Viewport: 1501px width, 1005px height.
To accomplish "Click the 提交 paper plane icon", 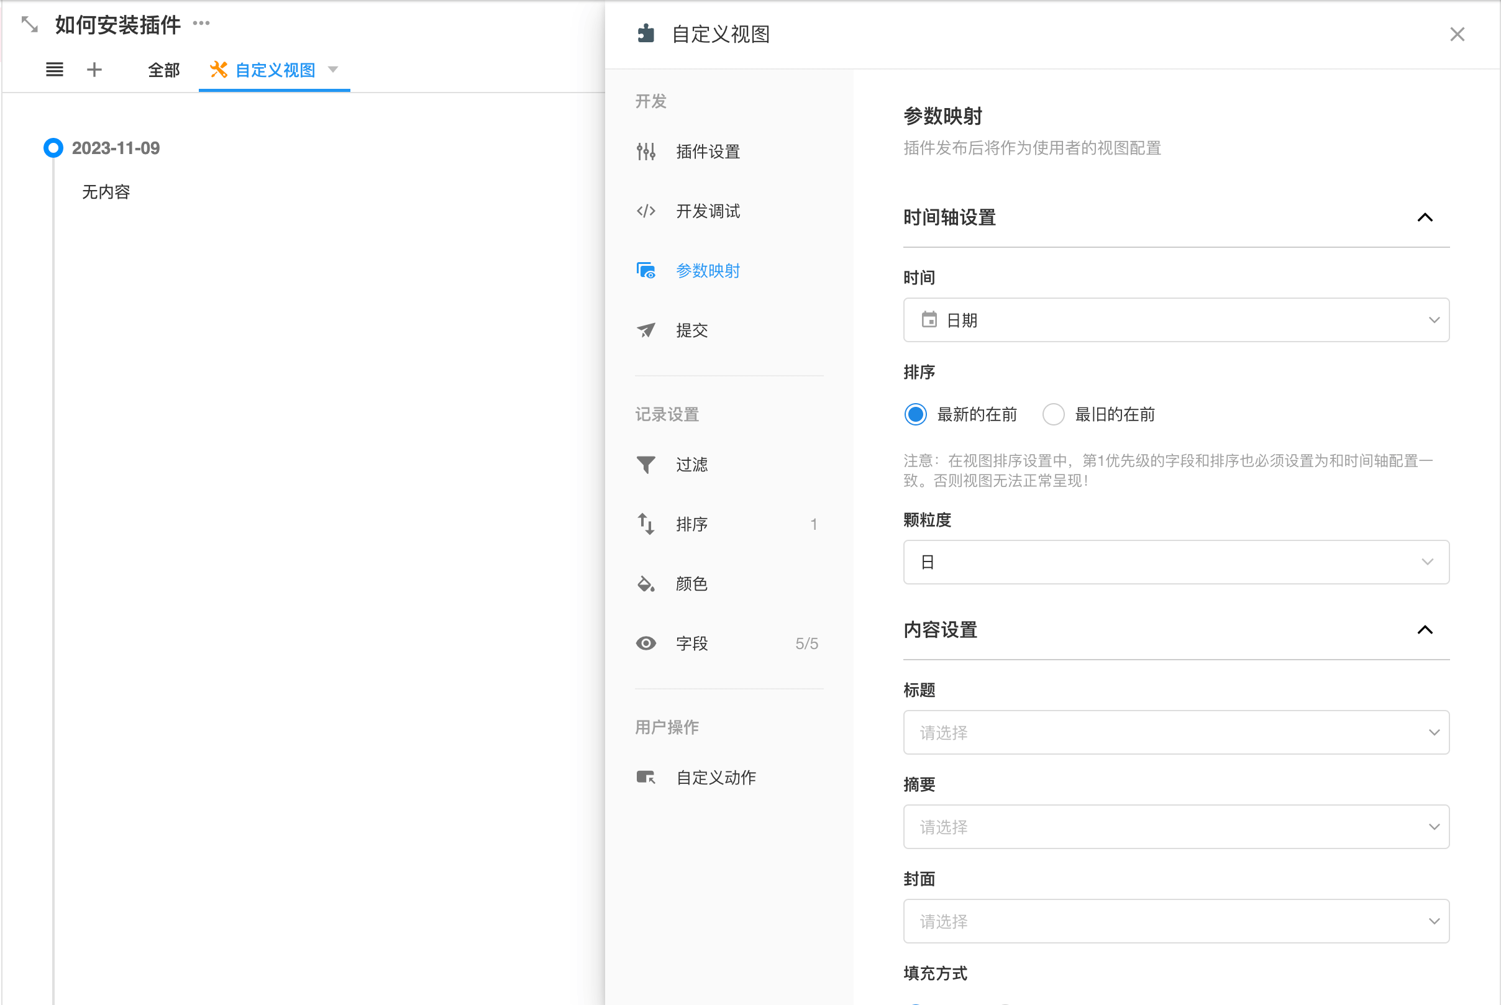I will pos(646,330).
